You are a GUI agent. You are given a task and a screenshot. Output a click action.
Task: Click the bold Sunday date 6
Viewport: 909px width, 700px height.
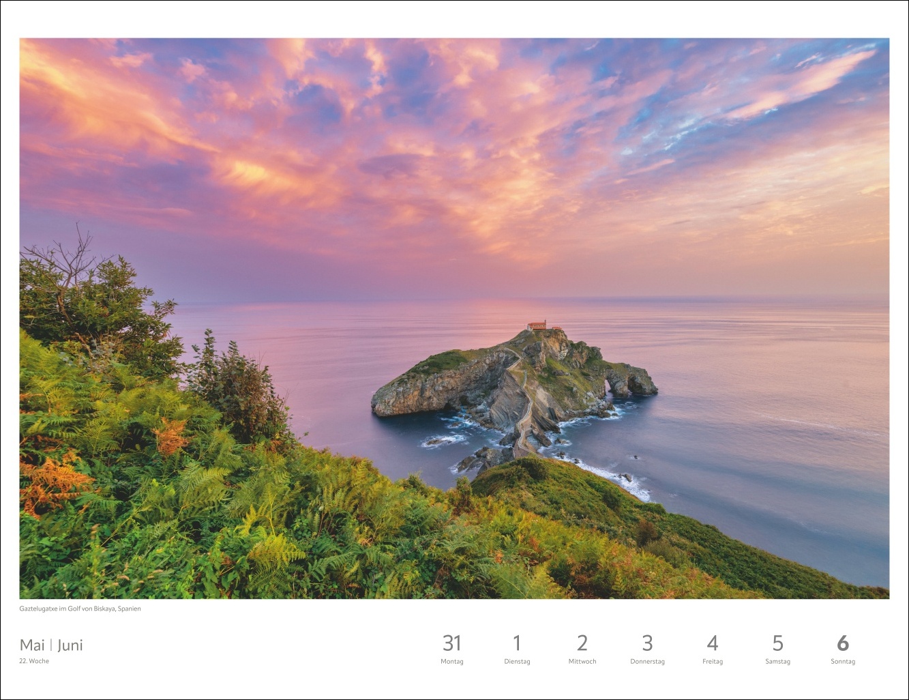pyautogui.click(x=843, y=643)
